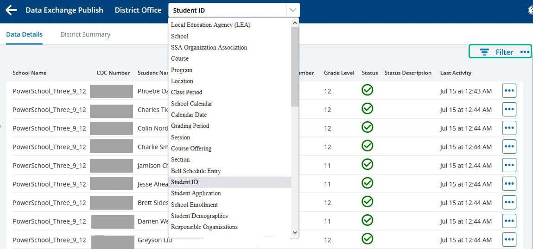Click the Last Activity column header
This screenshot has width=533, height=249.
click(x=456, y=73)
